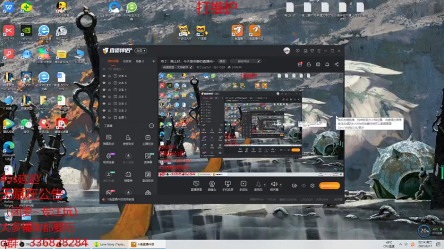This screenshot has width=444, height=249.
Task: Select the 全屏 1 source row
Action: 129,117
